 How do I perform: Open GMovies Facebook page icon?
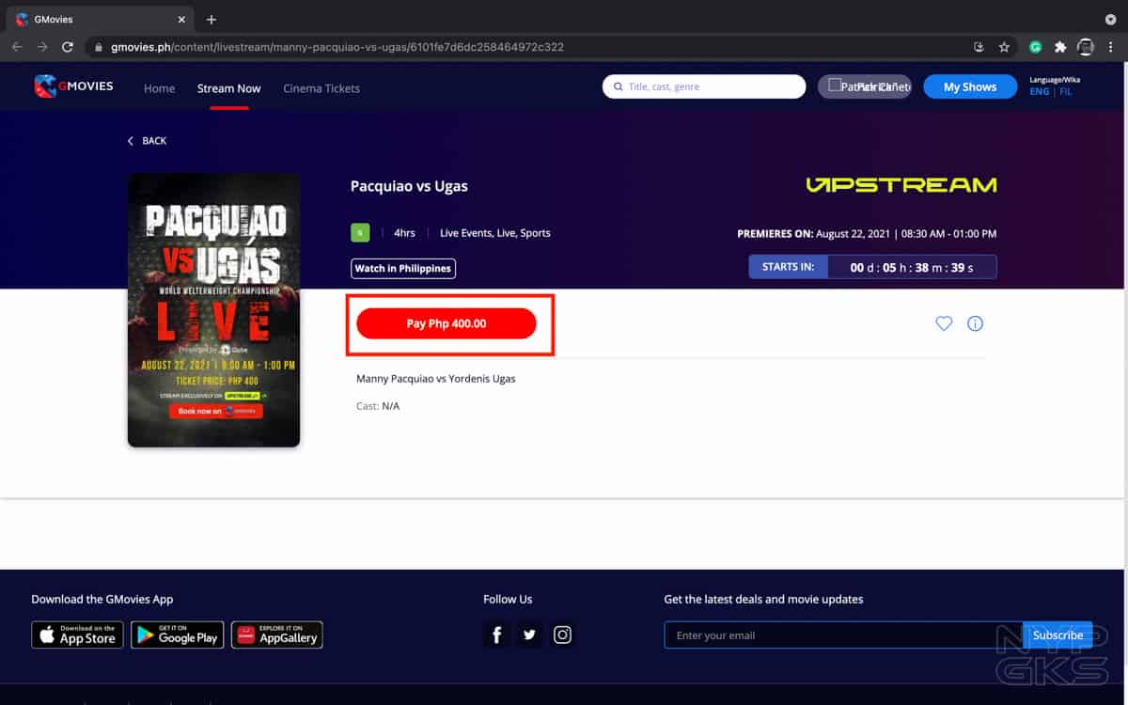496,635
